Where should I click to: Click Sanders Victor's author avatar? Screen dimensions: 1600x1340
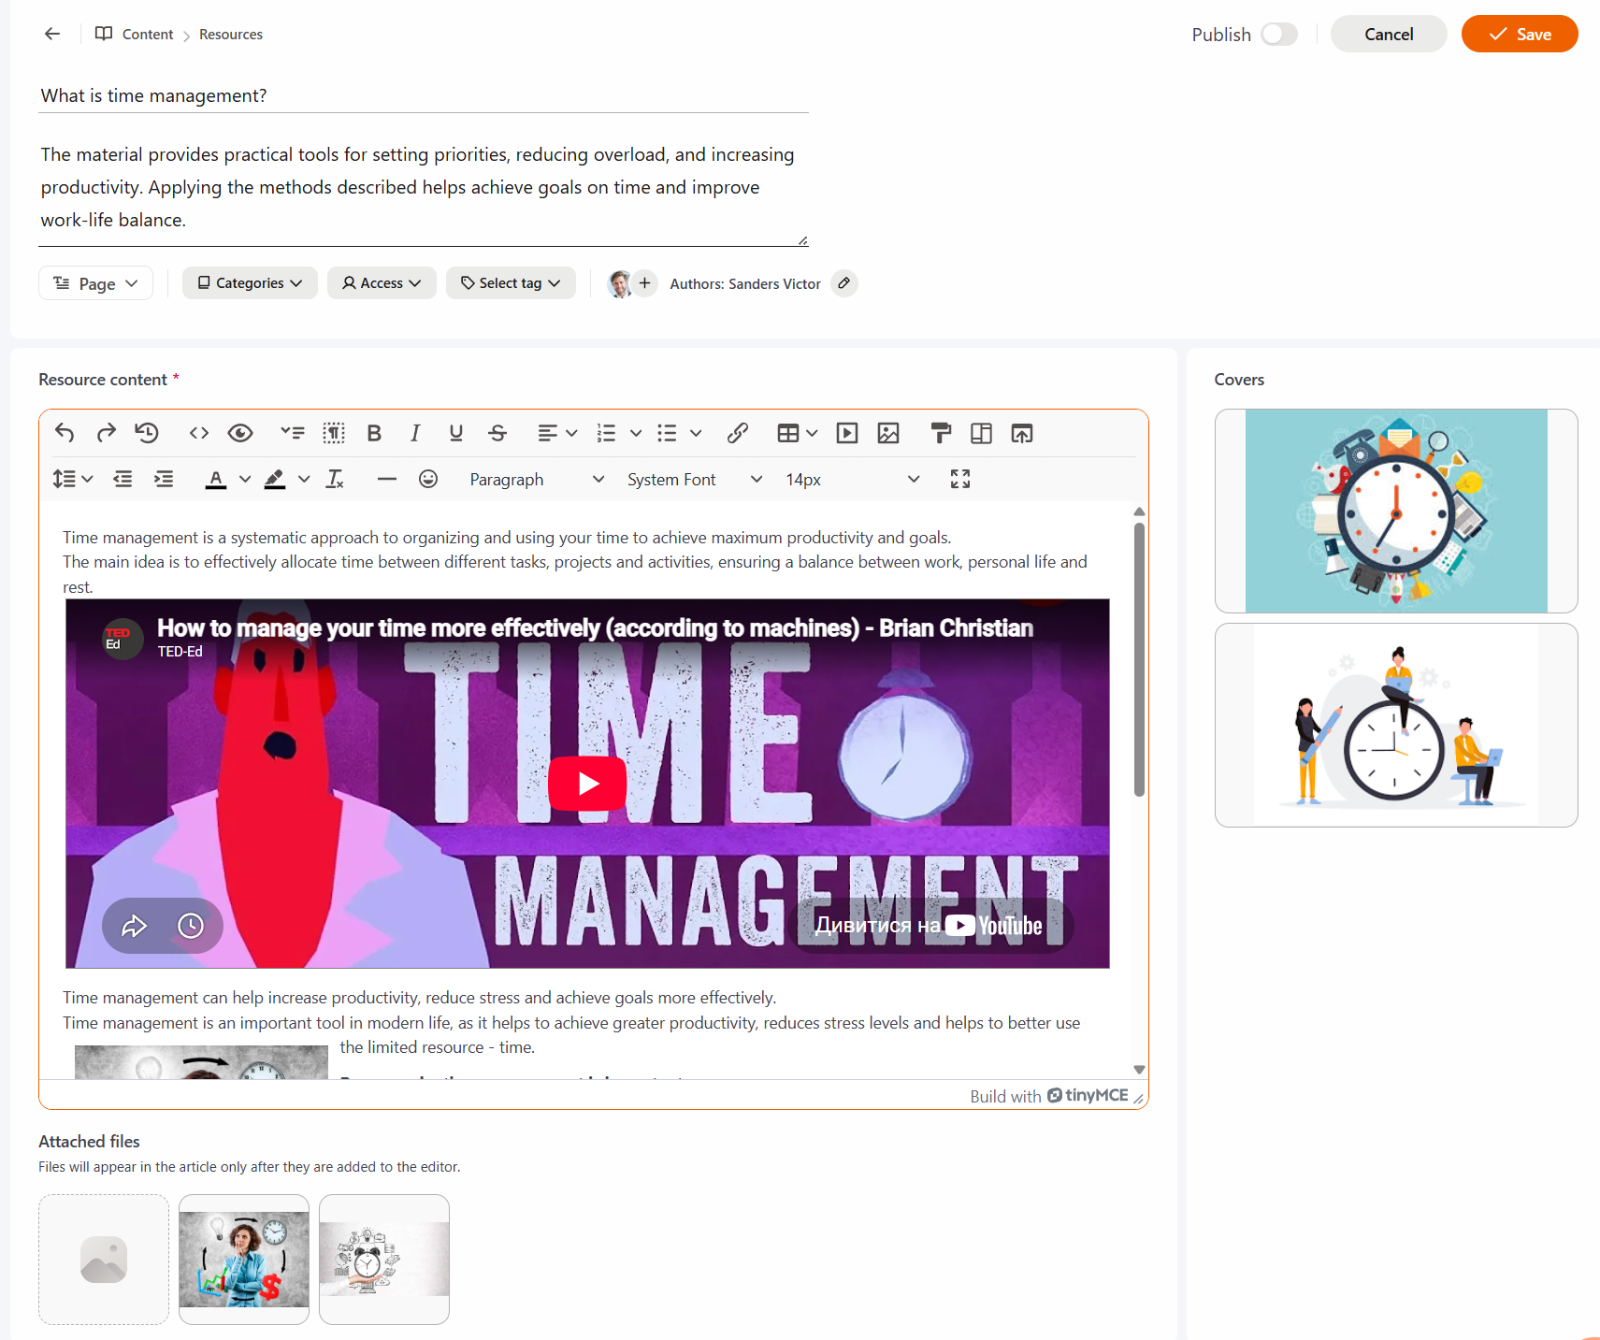(x=619, y=283)
